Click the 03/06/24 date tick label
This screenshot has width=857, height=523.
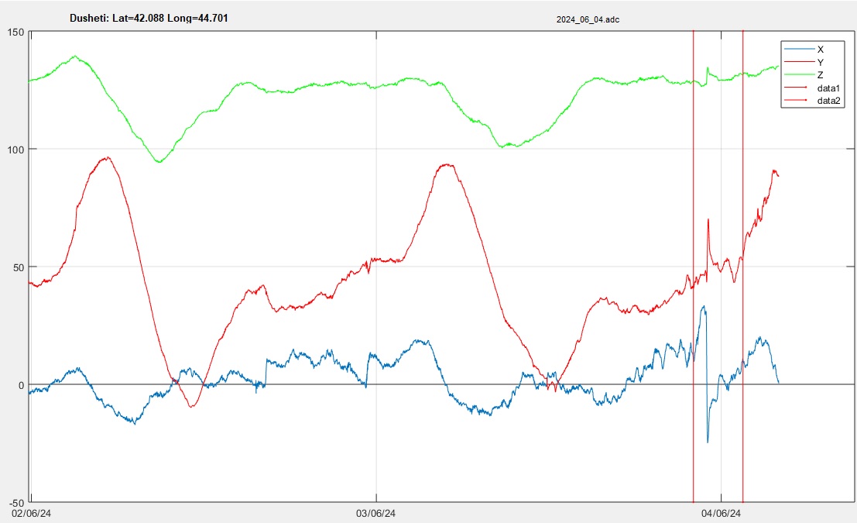(x=375, y=513)
